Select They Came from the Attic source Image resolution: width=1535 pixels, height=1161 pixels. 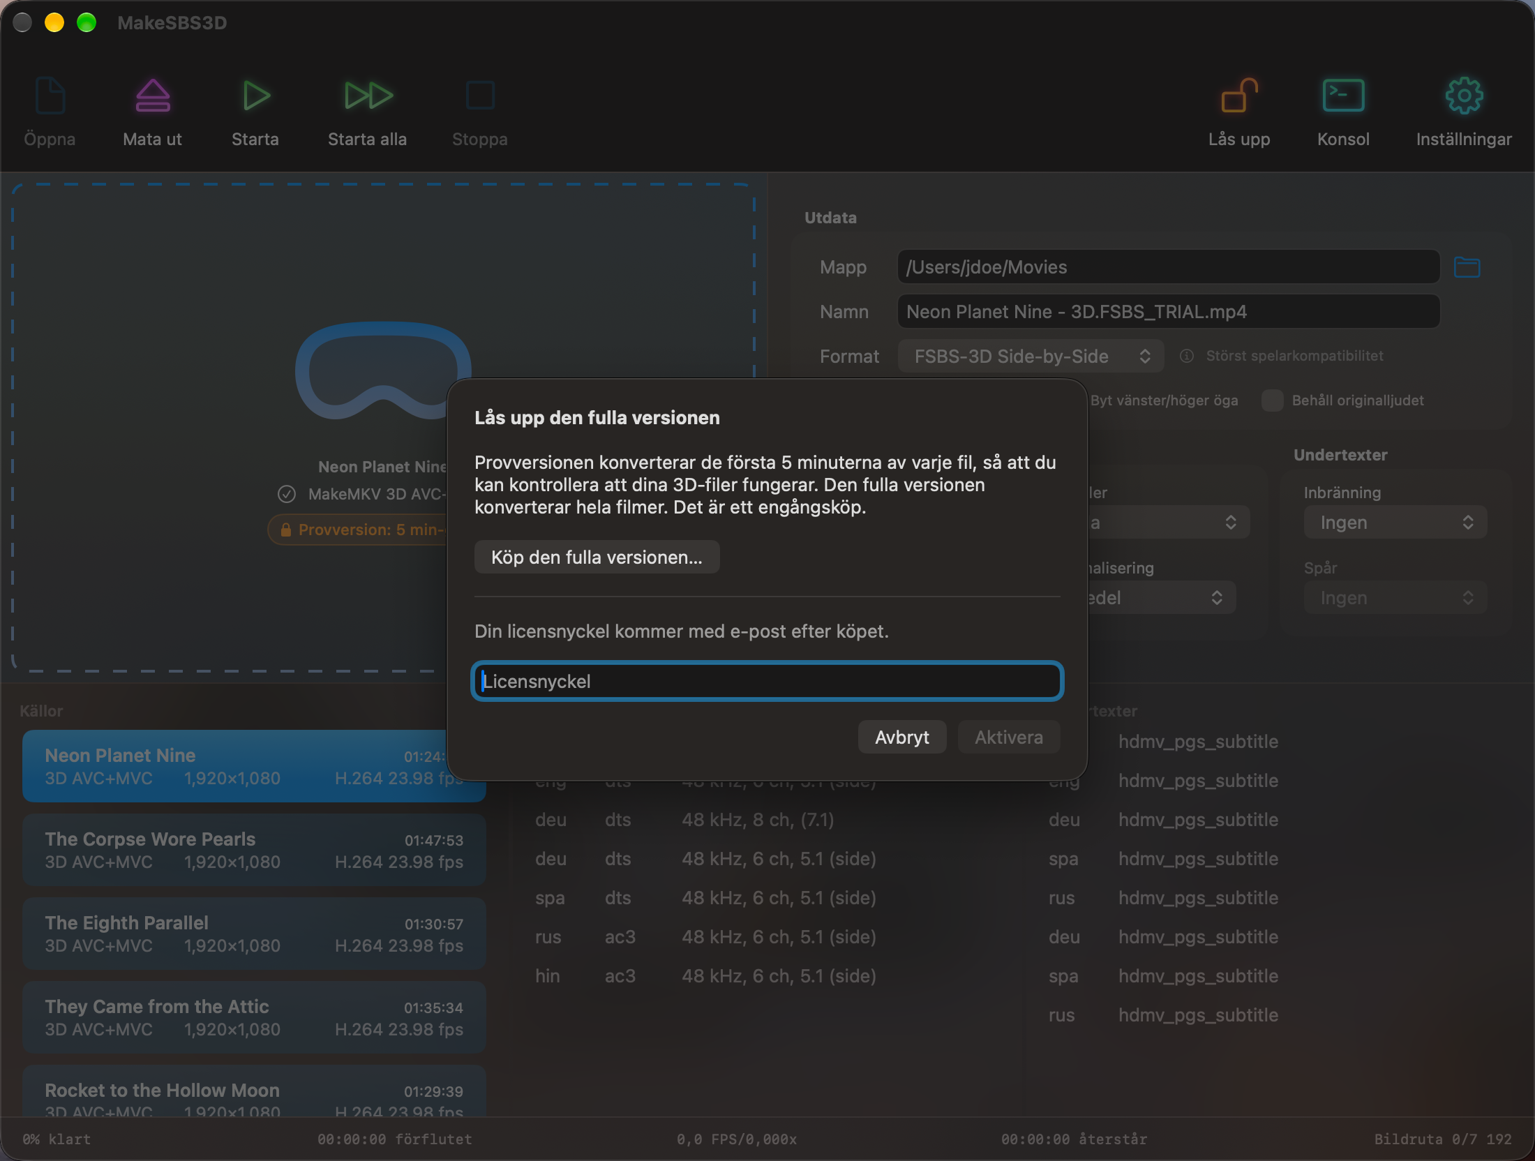pos(254,1017)
